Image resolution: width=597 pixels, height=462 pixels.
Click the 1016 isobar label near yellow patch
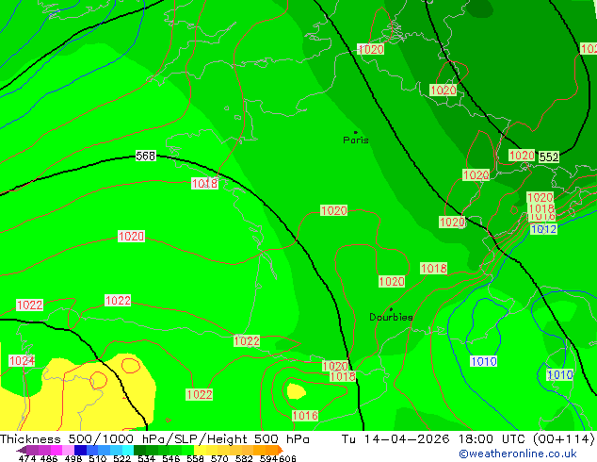pos(305,416)
